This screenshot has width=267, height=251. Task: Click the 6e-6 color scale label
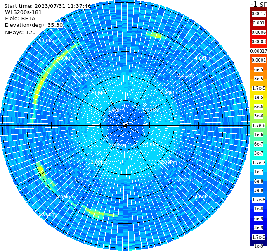pos(259,107)
